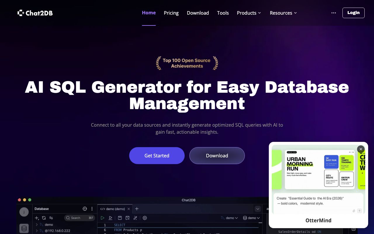Click the 5K Easy Run card in ad
This screenshot has width=374, height=234.
(x=331, y=162)
